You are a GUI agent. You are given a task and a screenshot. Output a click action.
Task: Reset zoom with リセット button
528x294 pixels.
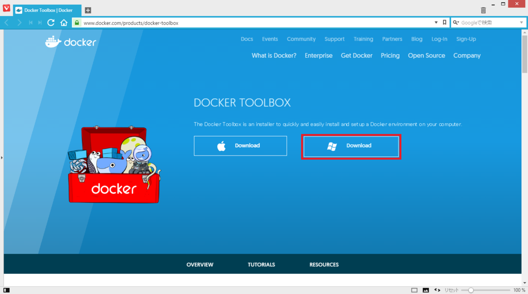pos(452,290)
